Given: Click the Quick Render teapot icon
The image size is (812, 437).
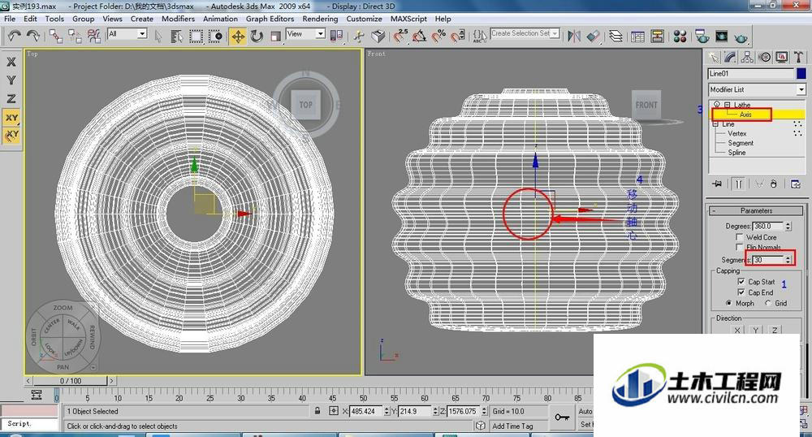Looking at the screenshot, I should click(x=741, y=37).
